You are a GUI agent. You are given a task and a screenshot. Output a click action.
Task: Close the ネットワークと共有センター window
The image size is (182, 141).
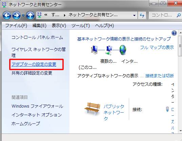coord(175,3)
